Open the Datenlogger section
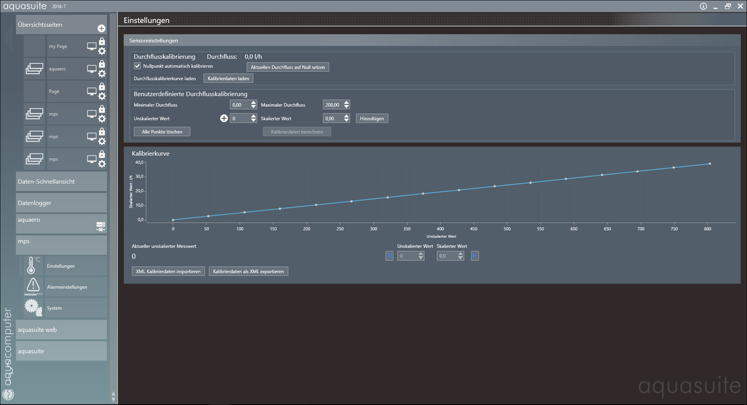This screenshot has width=747, height=405. pyautogui.click(x=61, y=202)
